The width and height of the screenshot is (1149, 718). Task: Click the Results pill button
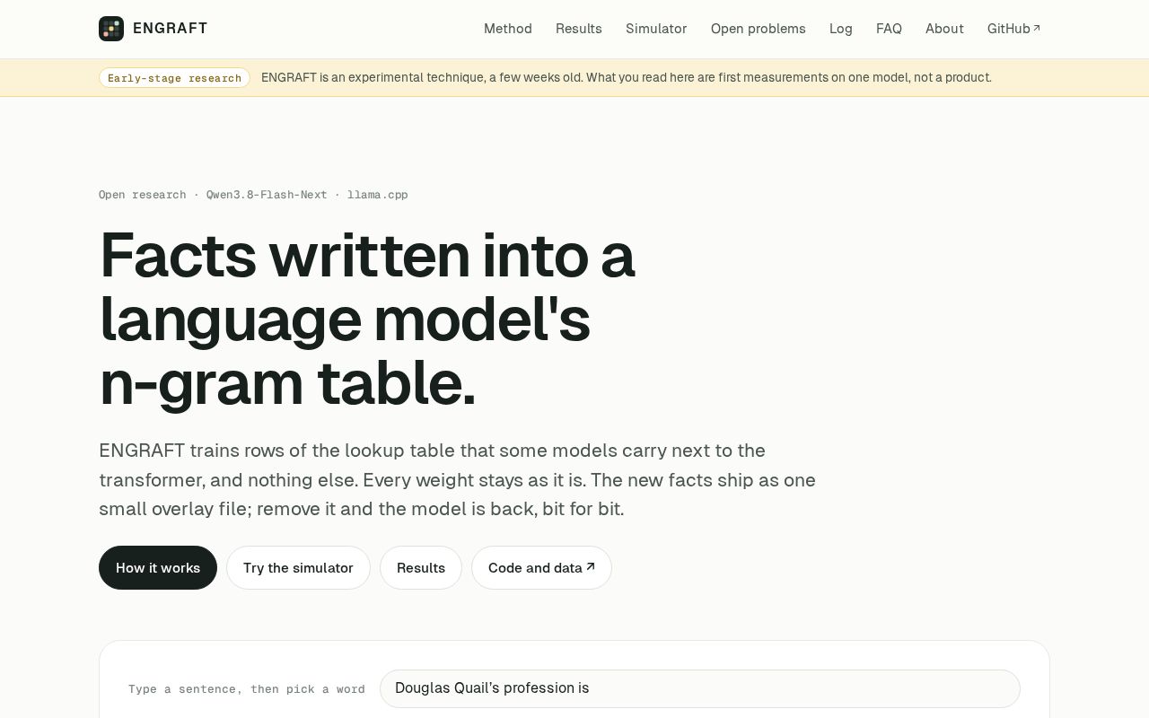point(421,567)
